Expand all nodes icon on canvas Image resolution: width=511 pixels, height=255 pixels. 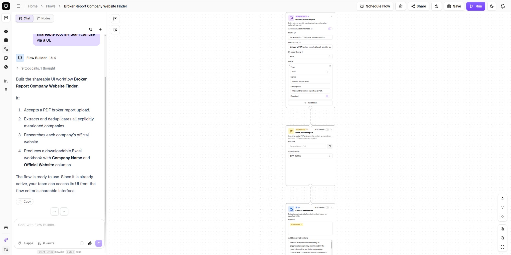click(x=503, y=199)
